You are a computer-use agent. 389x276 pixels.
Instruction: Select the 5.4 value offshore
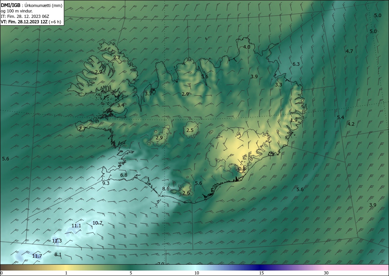pos(340,118)
